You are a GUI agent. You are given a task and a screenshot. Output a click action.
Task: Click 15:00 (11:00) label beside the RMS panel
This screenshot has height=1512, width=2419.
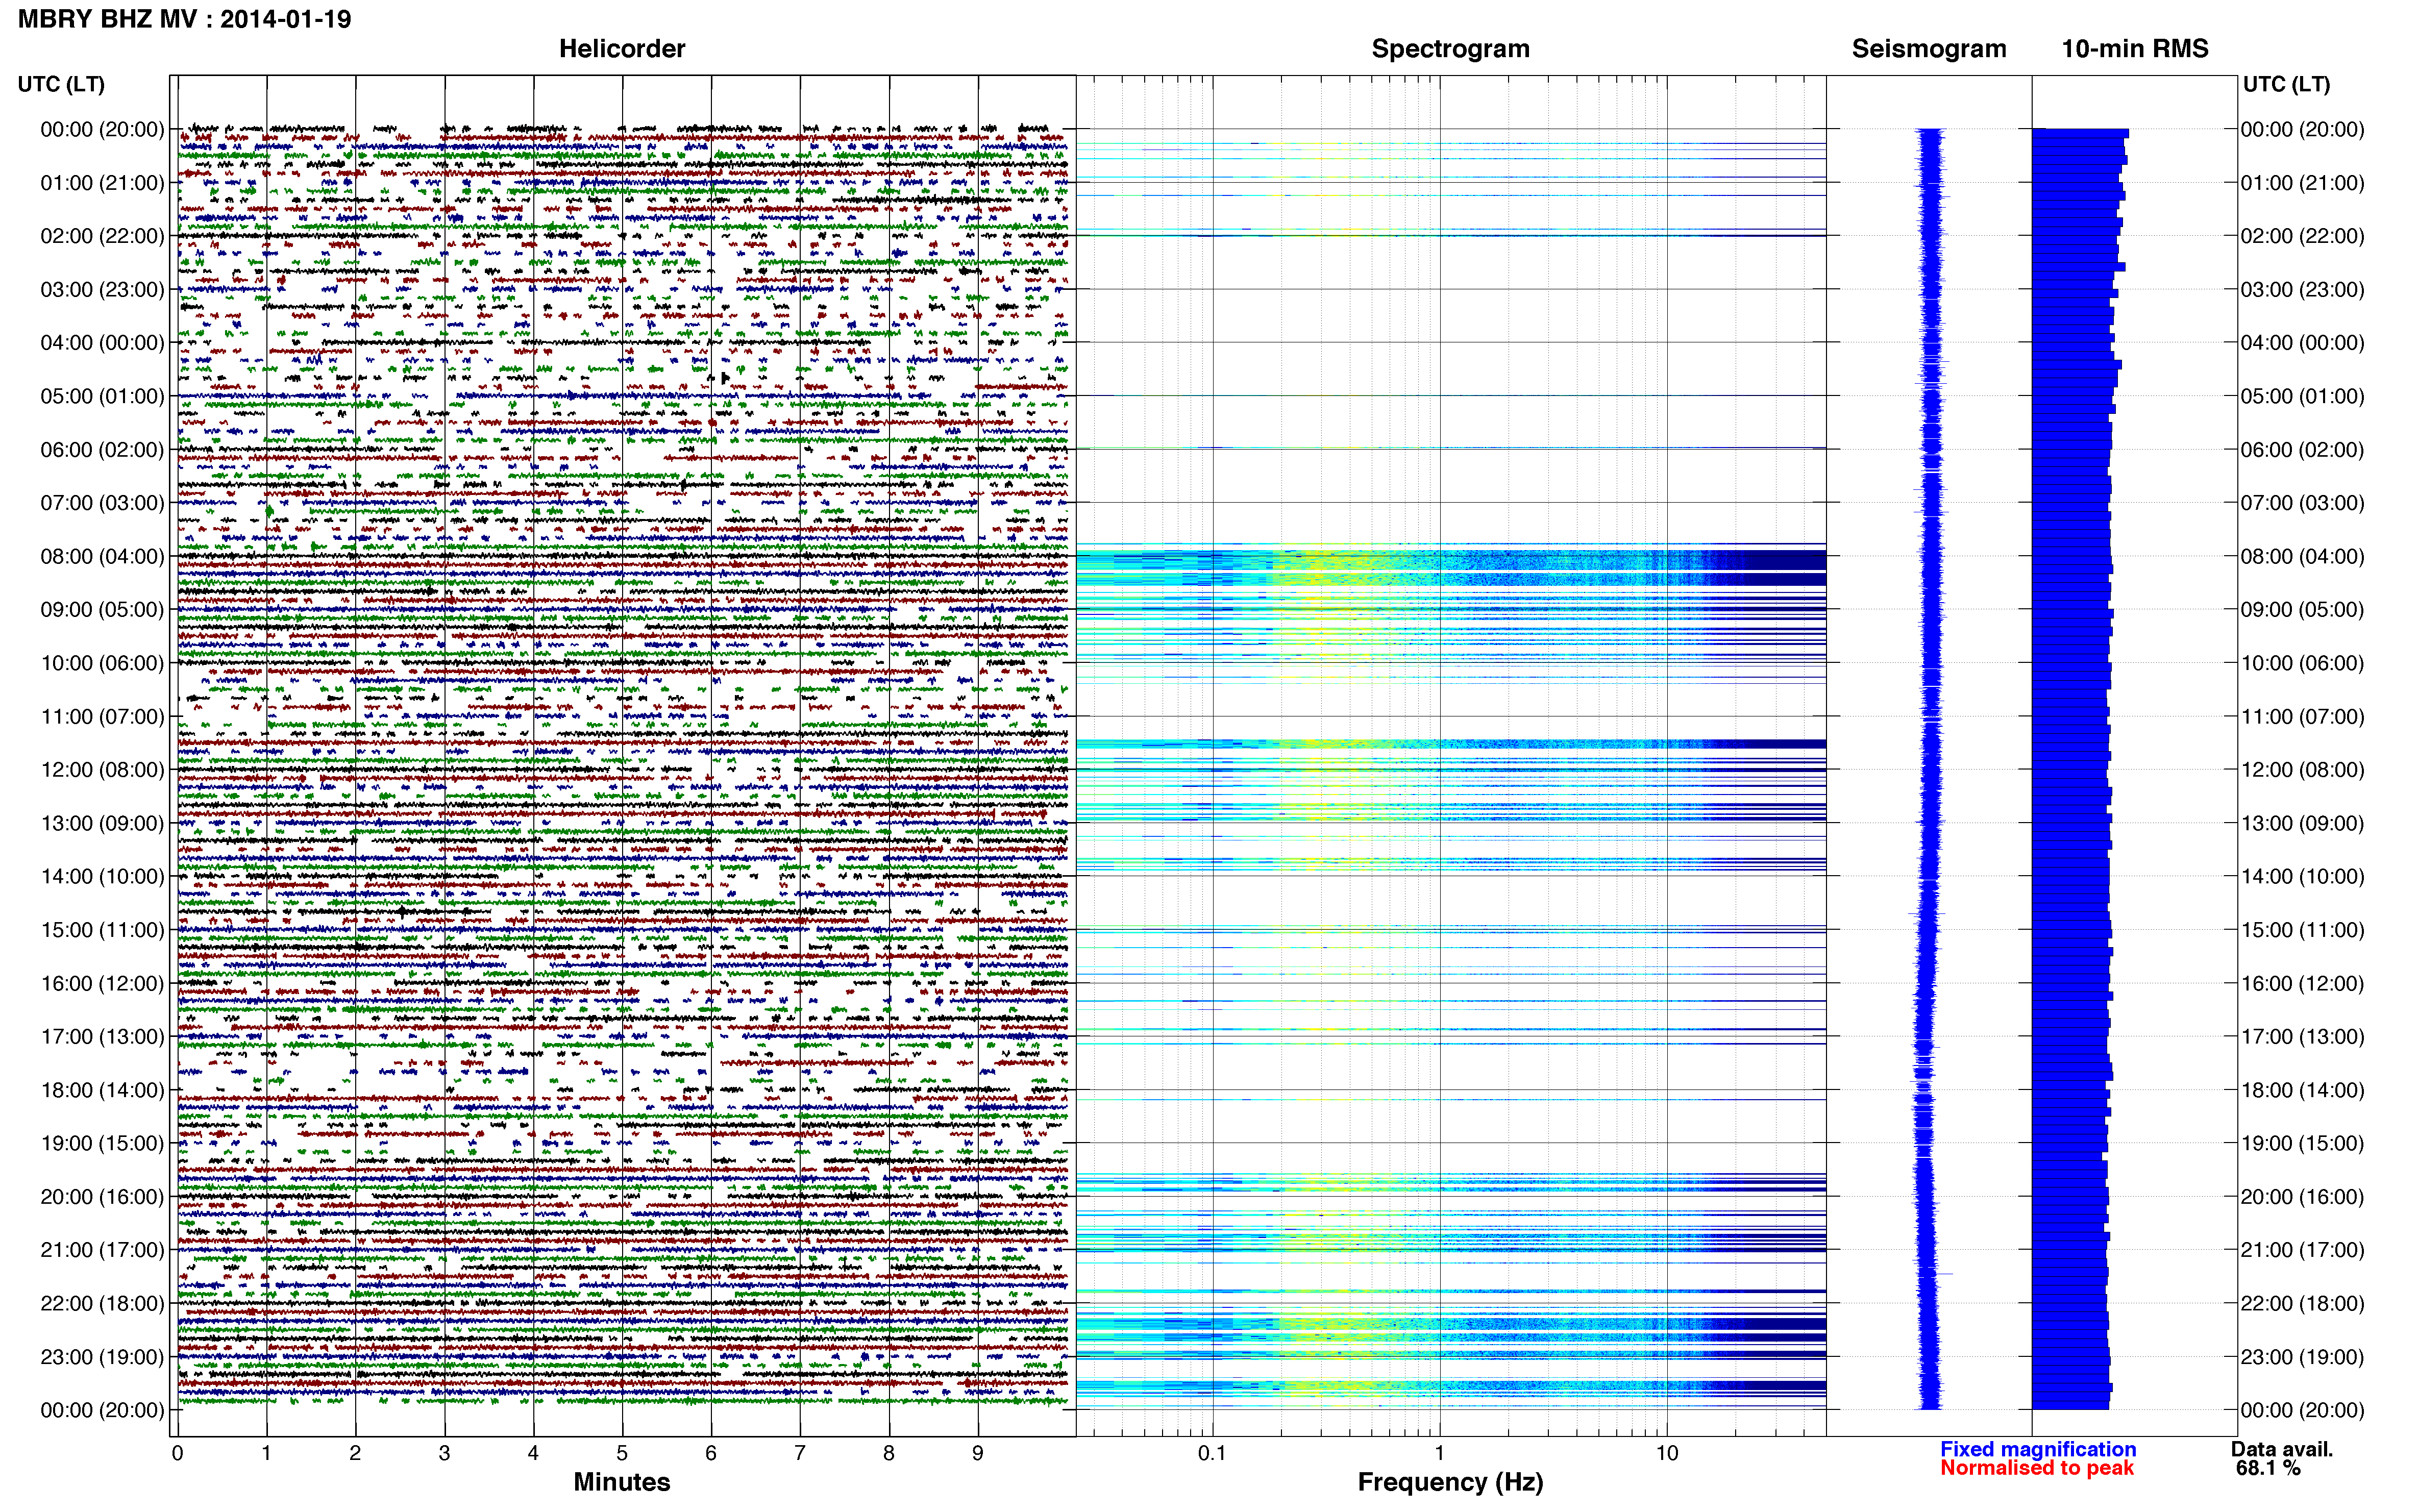[2302, 930]
